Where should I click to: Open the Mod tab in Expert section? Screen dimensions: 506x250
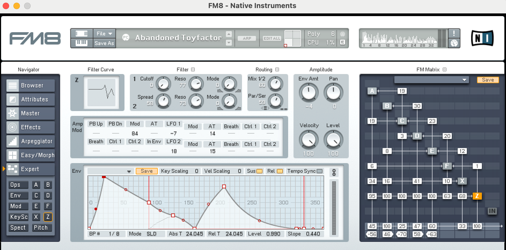[18, 206]
